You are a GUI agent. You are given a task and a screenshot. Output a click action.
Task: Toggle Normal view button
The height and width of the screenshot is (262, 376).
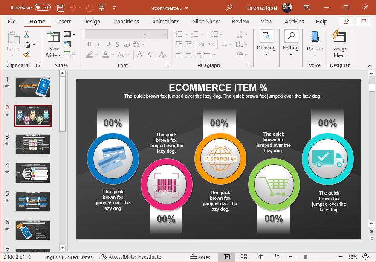coord(227,257)
